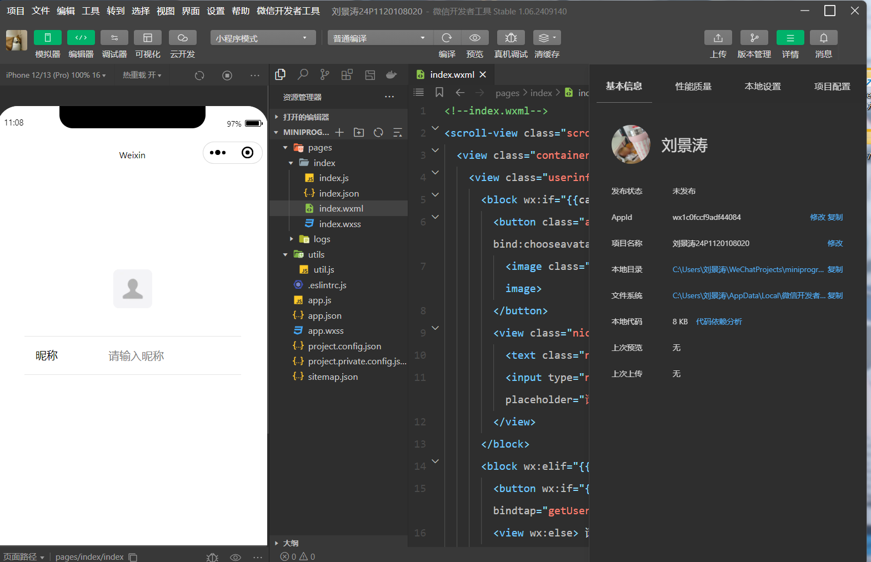Open the 设置 menu

point(216,11)
